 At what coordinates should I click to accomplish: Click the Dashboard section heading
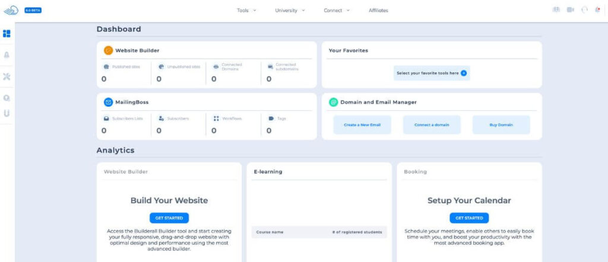pos(119,29)
